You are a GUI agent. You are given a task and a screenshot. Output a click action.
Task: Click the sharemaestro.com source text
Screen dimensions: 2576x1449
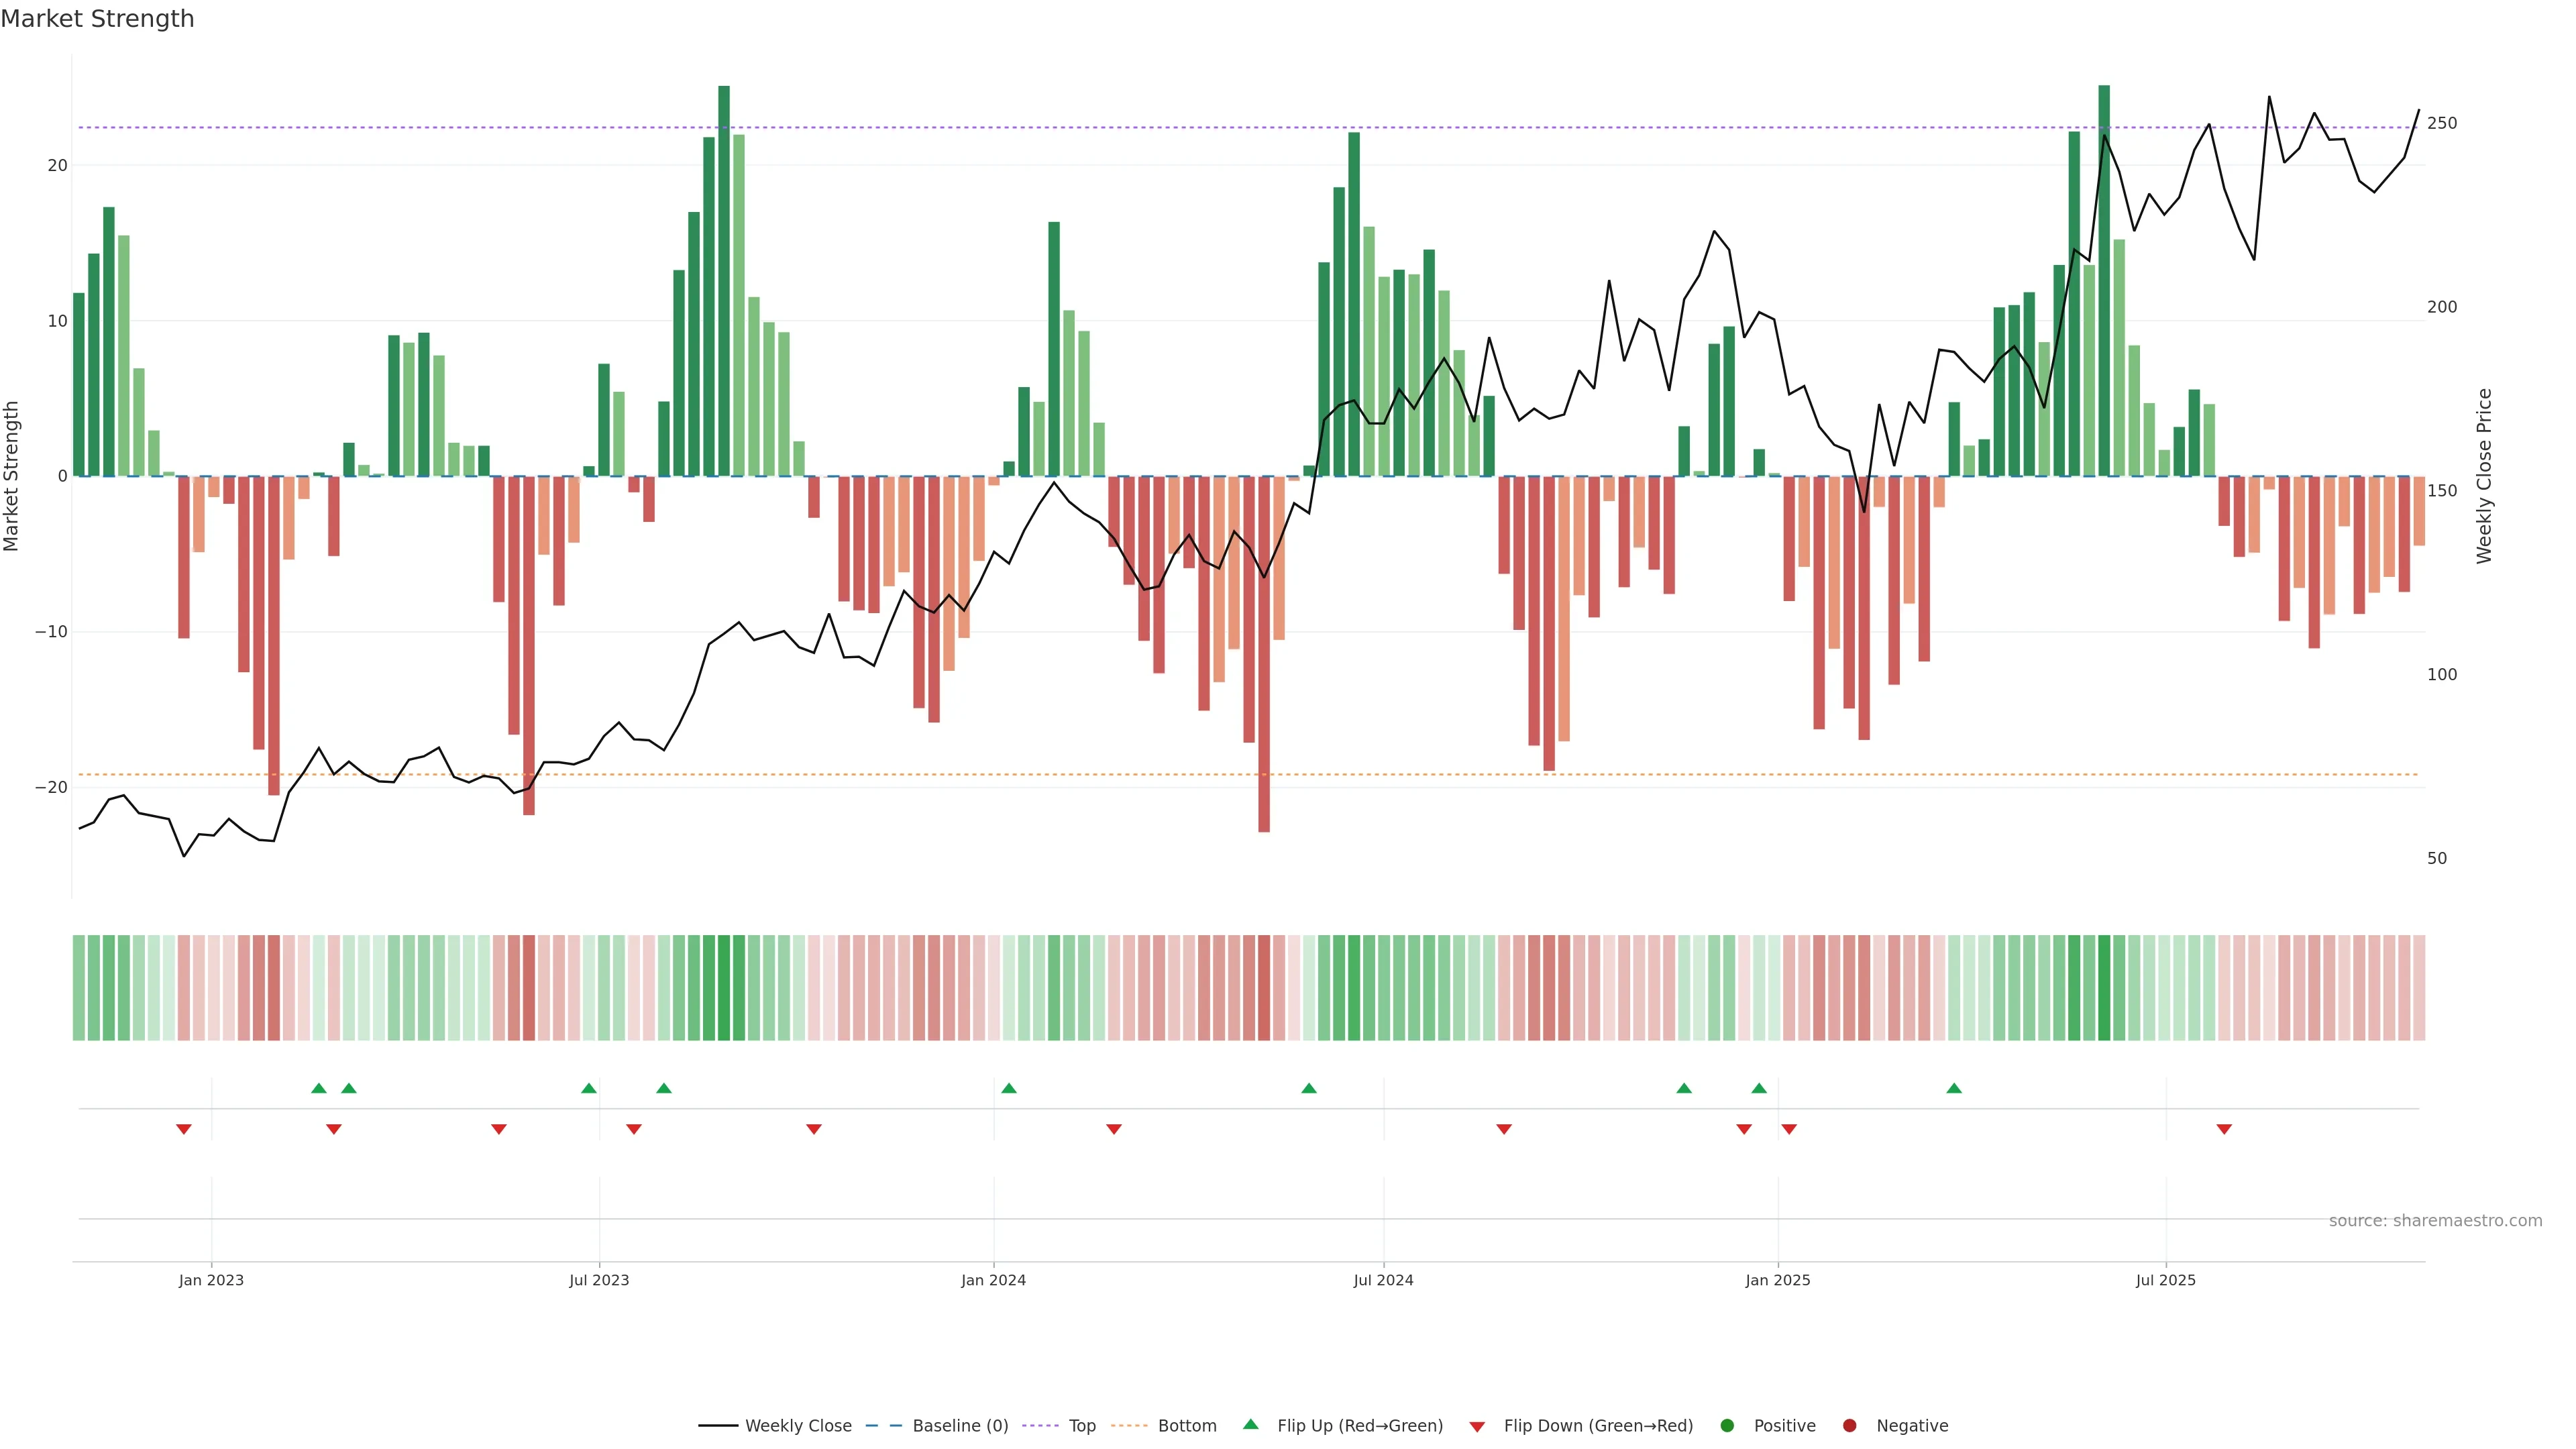point(2435,1220)
